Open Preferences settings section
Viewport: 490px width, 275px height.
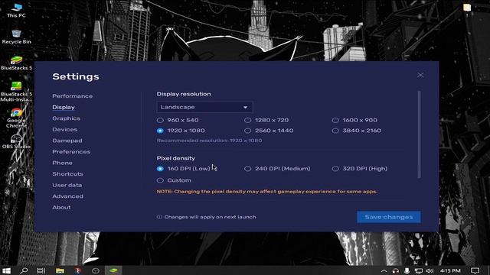[71, 152]
